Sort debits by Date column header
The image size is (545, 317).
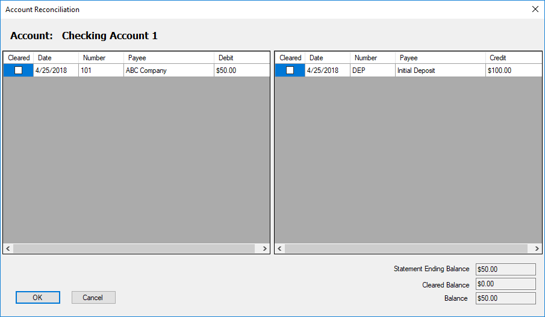tap(56, 58)
